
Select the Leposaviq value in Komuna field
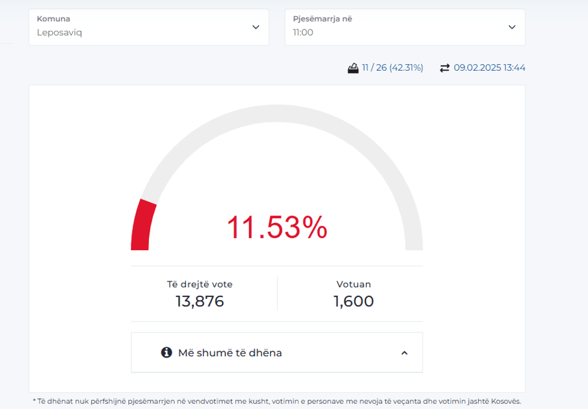pos(59,32)
